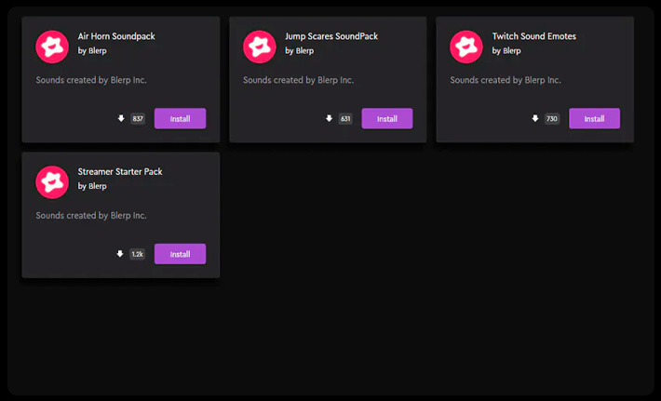
Task: Click 'by Blerp' under Jump Scares SoundPack
Action: point(299,50)
